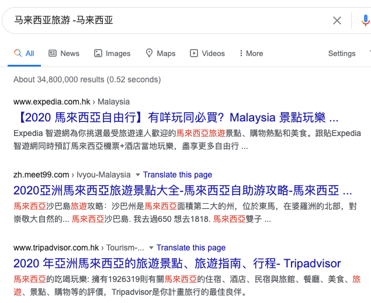Expand dropdown arrow beside zh.meet99.com URL

pyautogui.click(x=138, y=175)
